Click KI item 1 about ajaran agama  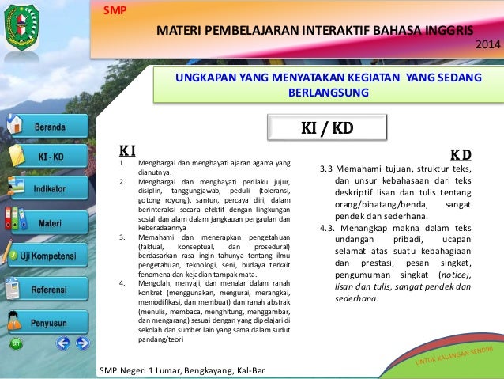pyautogui.click(x=205, y=168)
